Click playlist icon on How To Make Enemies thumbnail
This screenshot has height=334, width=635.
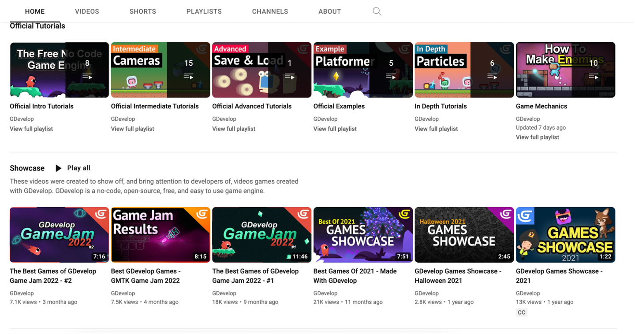point(594,77)
